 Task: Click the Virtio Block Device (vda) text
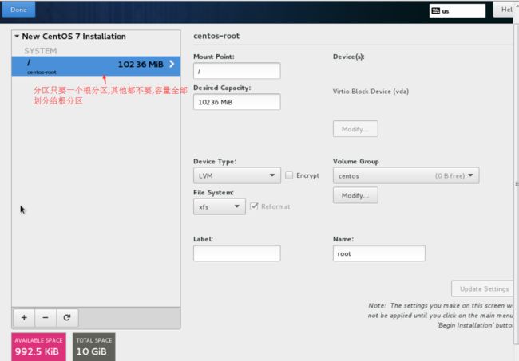[370, 92]
